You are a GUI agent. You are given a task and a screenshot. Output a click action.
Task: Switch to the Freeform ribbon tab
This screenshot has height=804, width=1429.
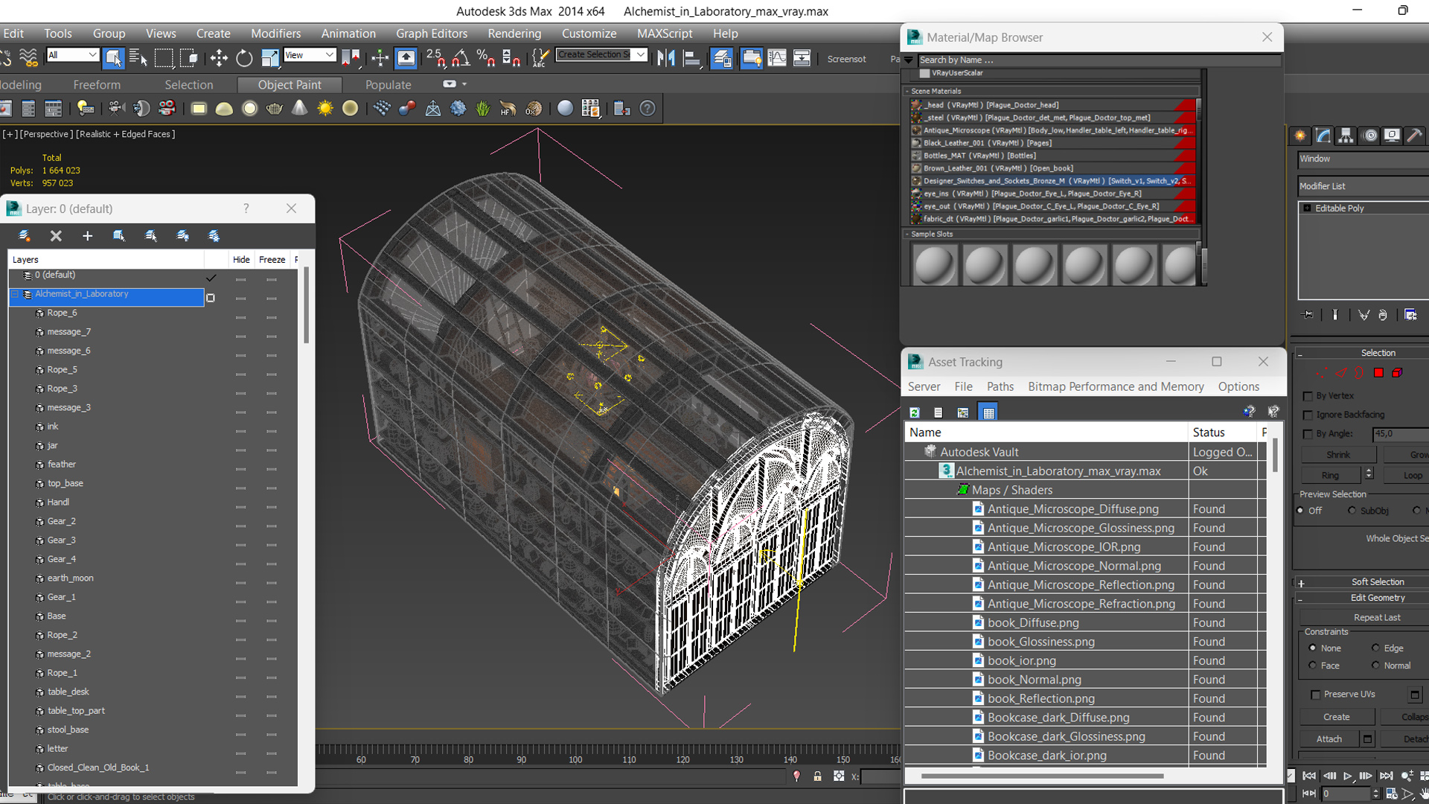97,85
